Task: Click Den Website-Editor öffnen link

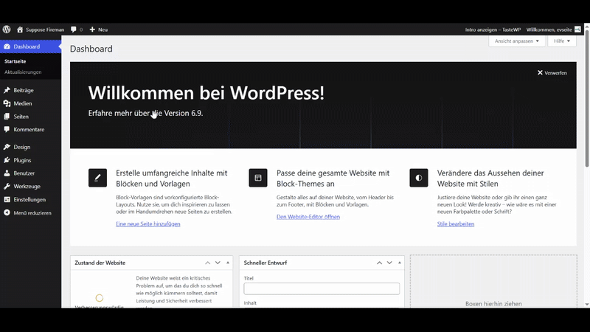Action: pos(308,216)
